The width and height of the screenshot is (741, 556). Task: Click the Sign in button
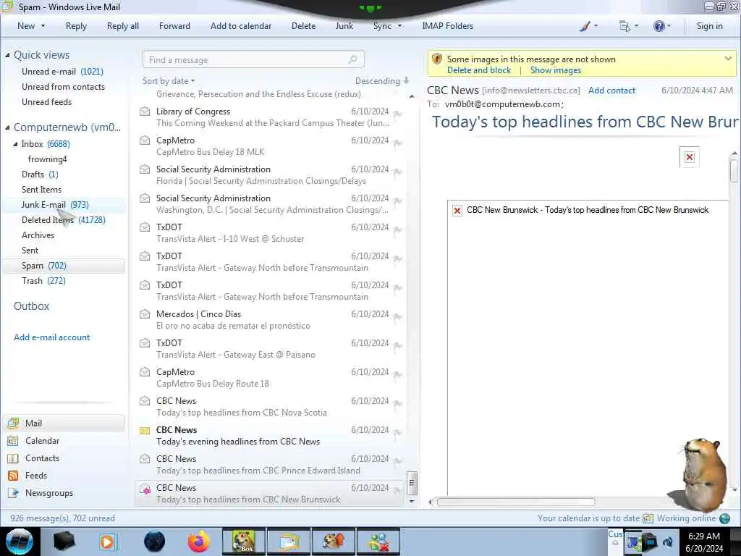(x=709, y=26)
